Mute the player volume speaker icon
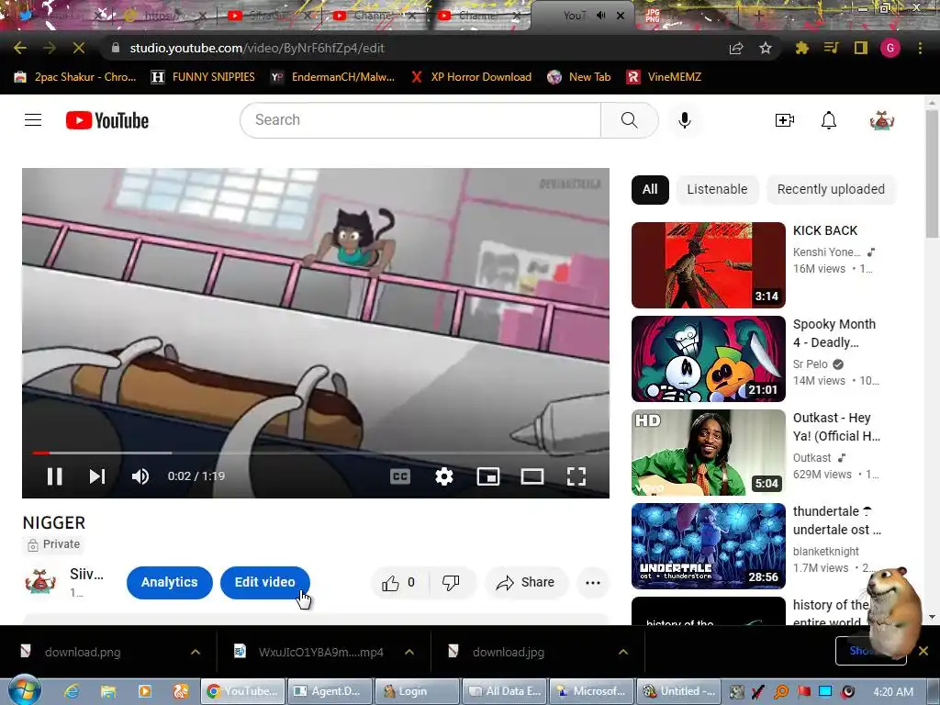This screenshot has height=705, width=940. 140,476
